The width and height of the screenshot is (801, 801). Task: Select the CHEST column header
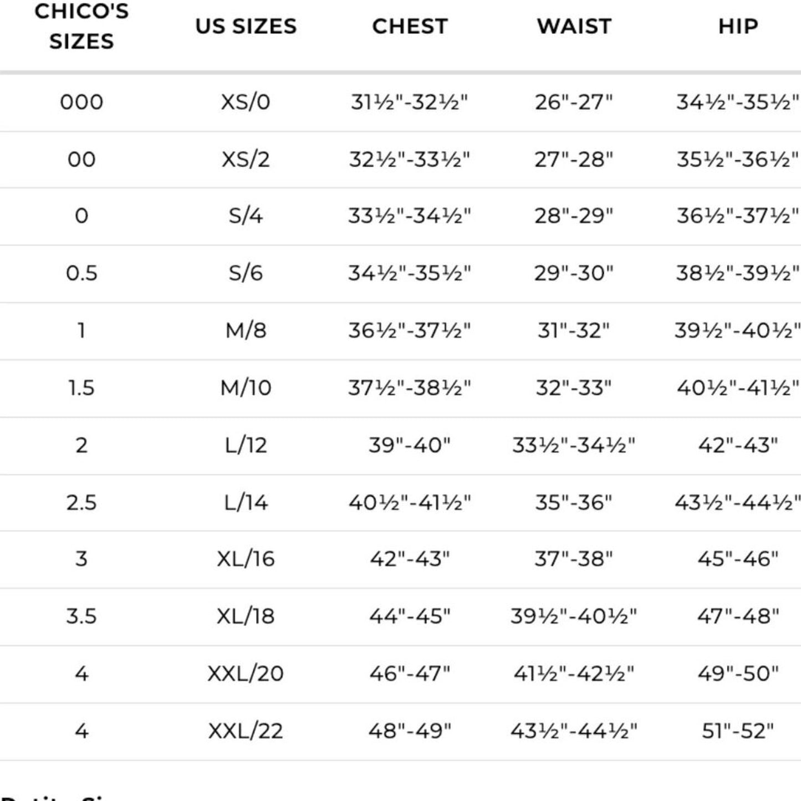click(x=410, y=26)
